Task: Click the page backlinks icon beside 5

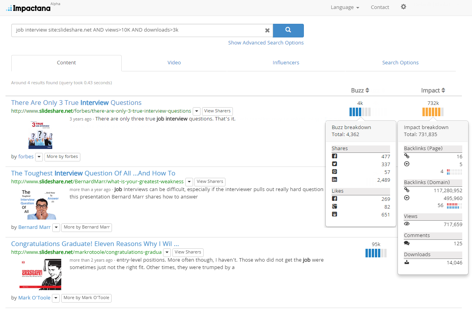Action: click(407, 164)
